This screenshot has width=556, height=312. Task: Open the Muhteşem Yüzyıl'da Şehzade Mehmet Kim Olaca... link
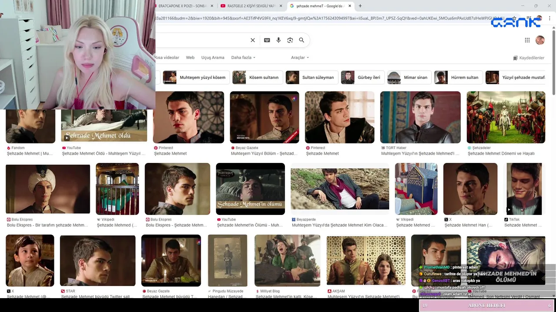click(x=339, y=225)
